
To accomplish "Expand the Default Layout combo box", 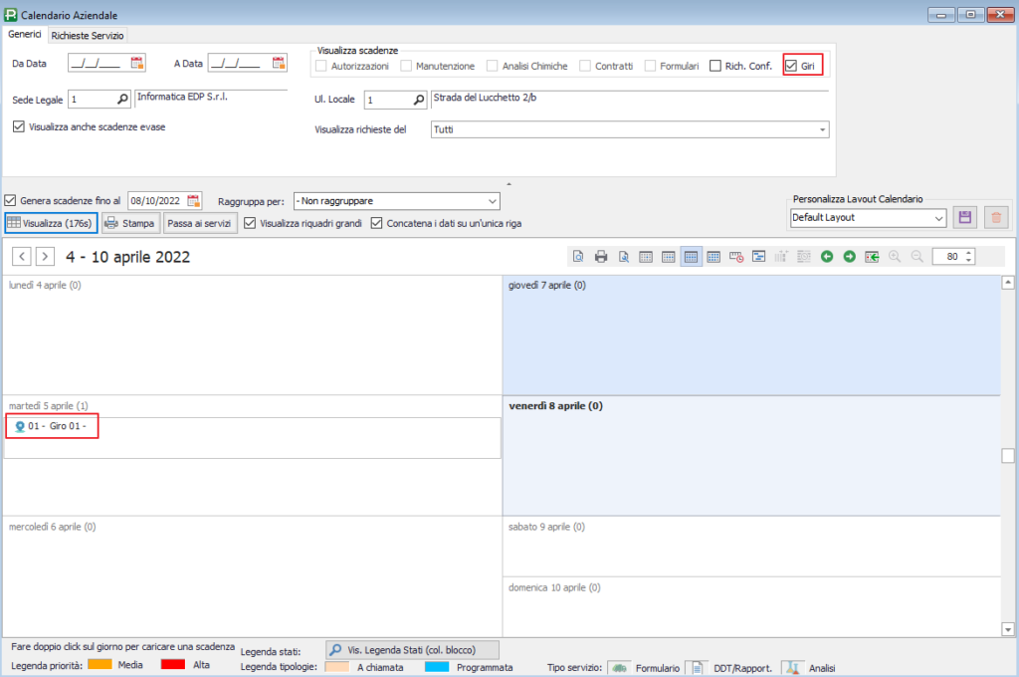I will click(938, 217).
